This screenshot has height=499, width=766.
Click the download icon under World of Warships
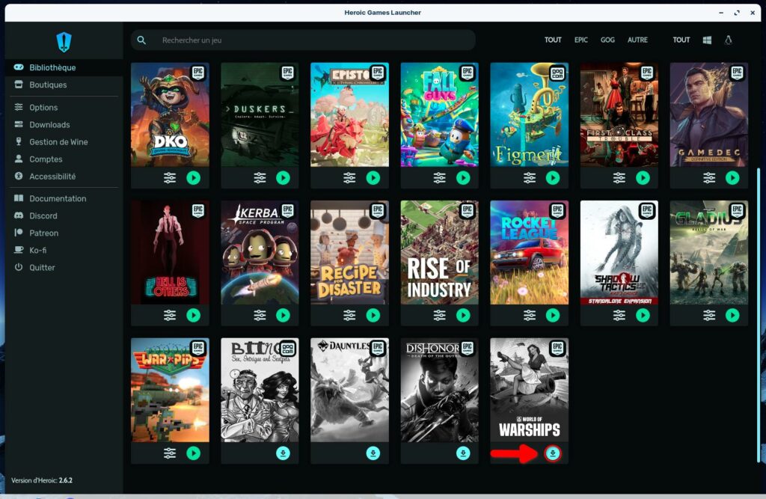553,453
